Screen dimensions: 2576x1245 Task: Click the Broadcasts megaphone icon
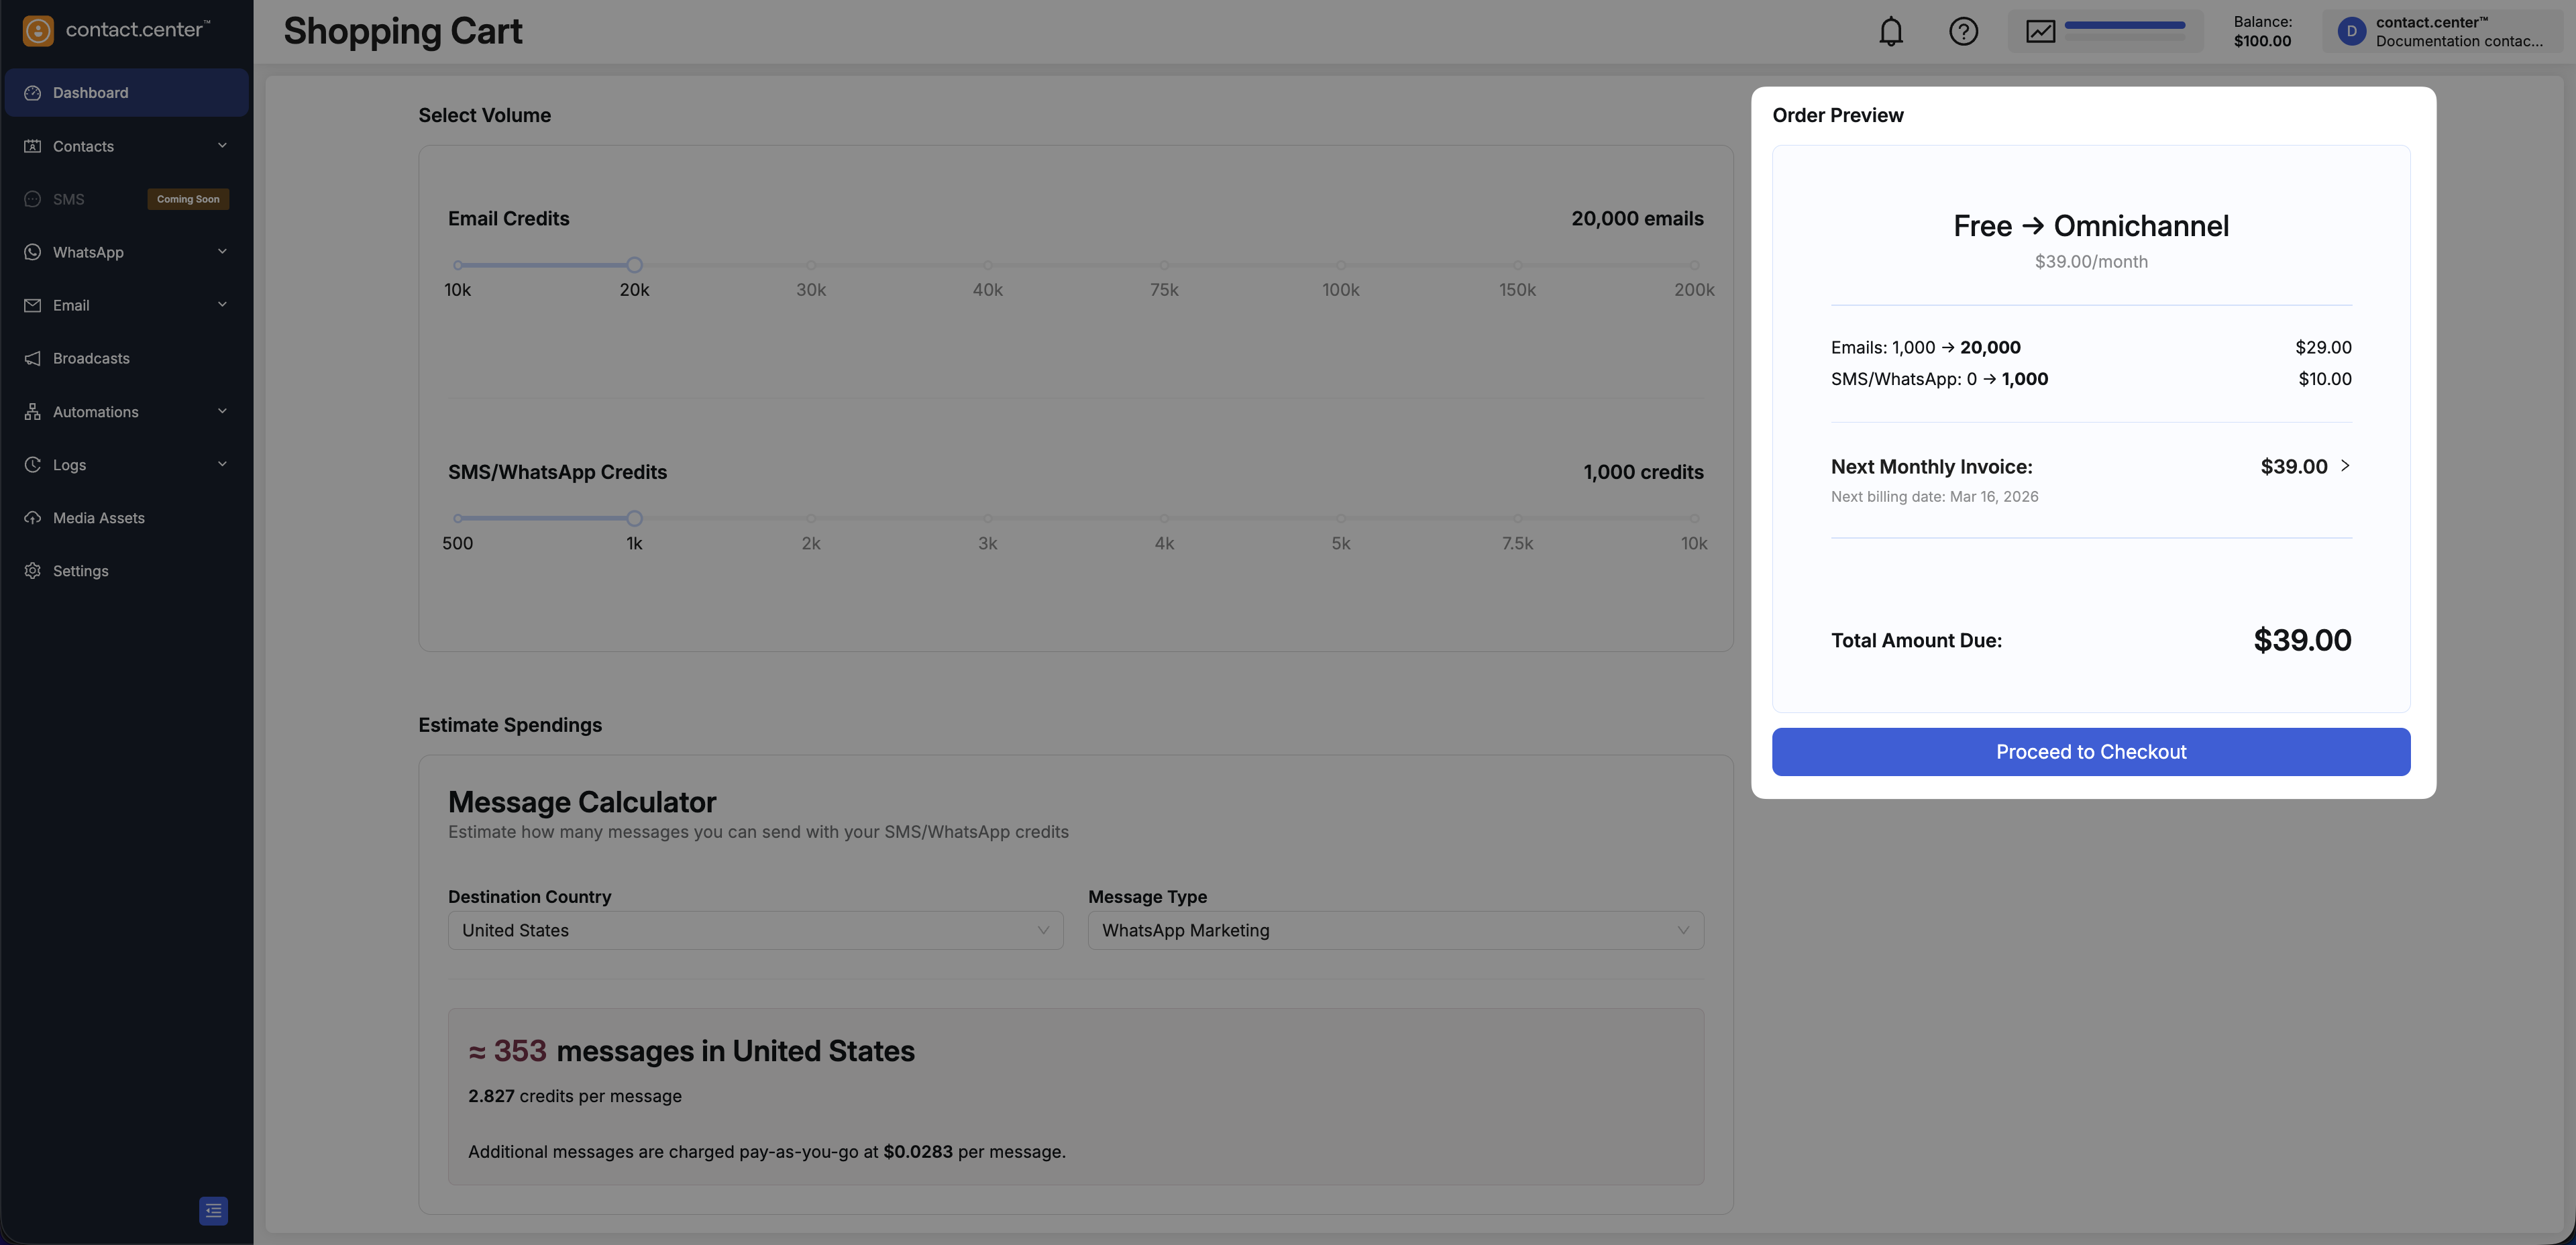coord(33,359)
